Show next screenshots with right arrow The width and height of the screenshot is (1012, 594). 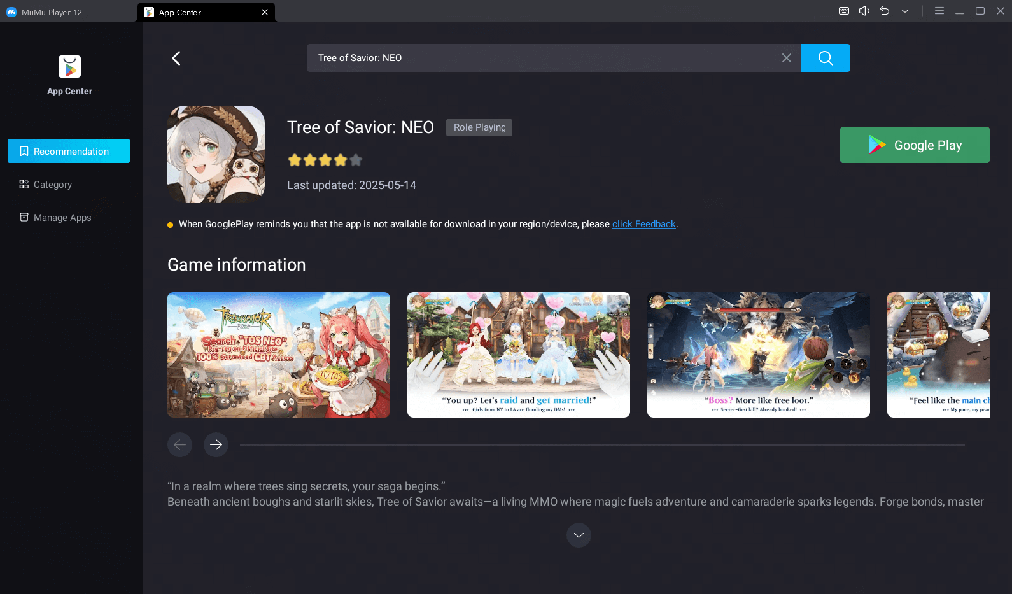(216, 444)
